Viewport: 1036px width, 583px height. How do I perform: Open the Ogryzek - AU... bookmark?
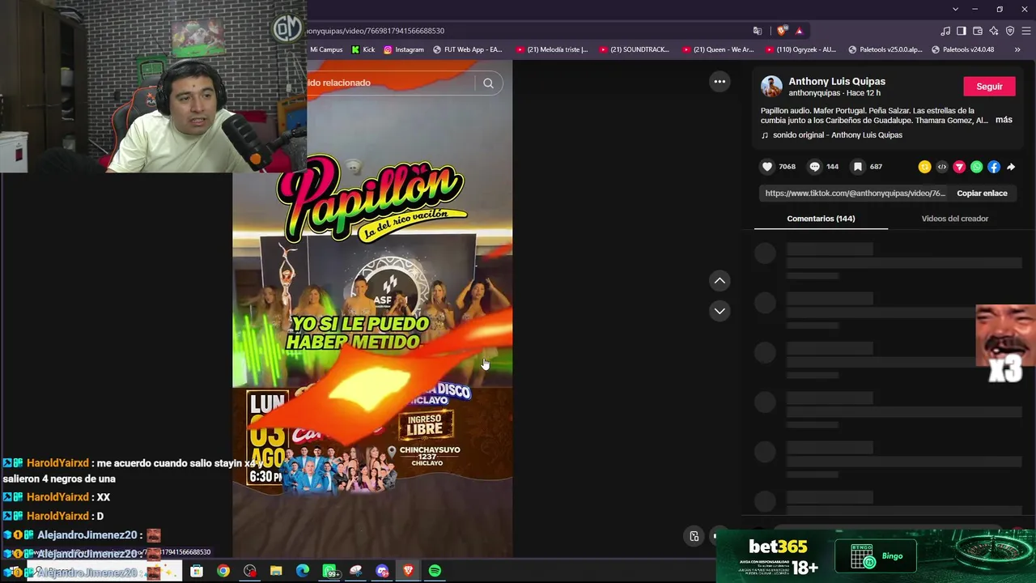point(800,49)
